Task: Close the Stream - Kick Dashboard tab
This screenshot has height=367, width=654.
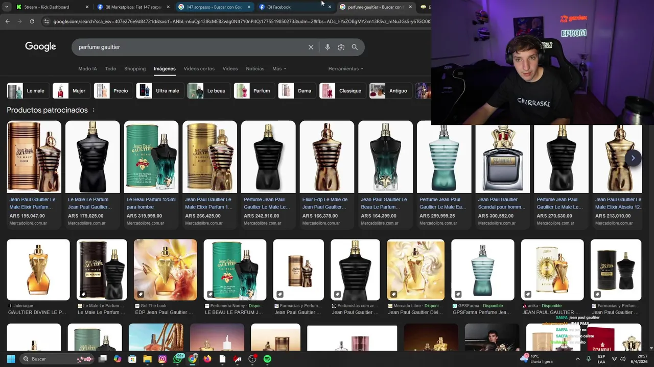Action: click(x=87, y=7)
